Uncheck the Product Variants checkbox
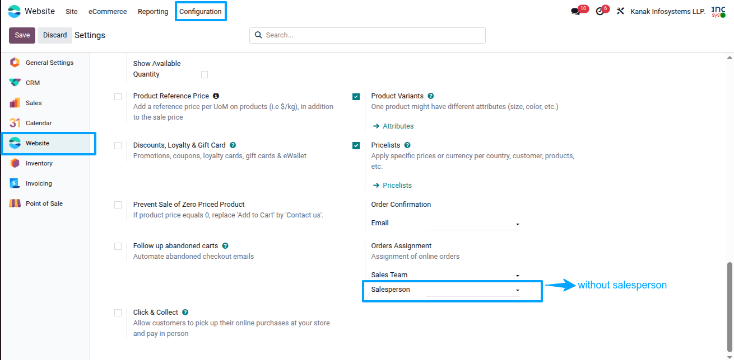The height and width of the screenshot is (360, 734). (x=356, y=97)
